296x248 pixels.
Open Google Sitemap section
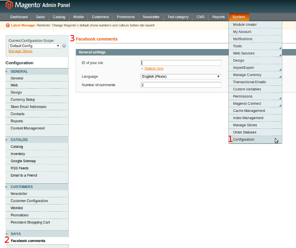pyautogui.click(x=37, y=161)
